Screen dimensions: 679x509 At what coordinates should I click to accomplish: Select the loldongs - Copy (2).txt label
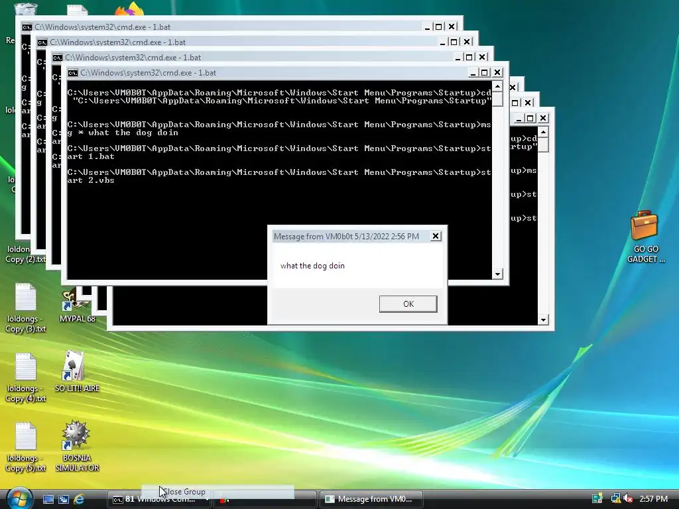point(25,254)
